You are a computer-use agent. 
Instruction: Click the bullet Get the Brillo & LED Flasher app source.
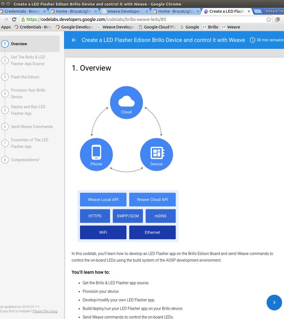pyautogui.click(x=116, y=283)
